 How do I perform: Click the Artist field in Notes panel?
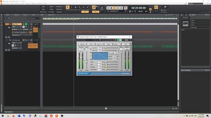[200, 25]
